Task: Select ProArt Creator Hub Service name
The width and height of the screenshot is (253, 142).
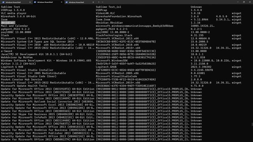Action: click(21, 80)
